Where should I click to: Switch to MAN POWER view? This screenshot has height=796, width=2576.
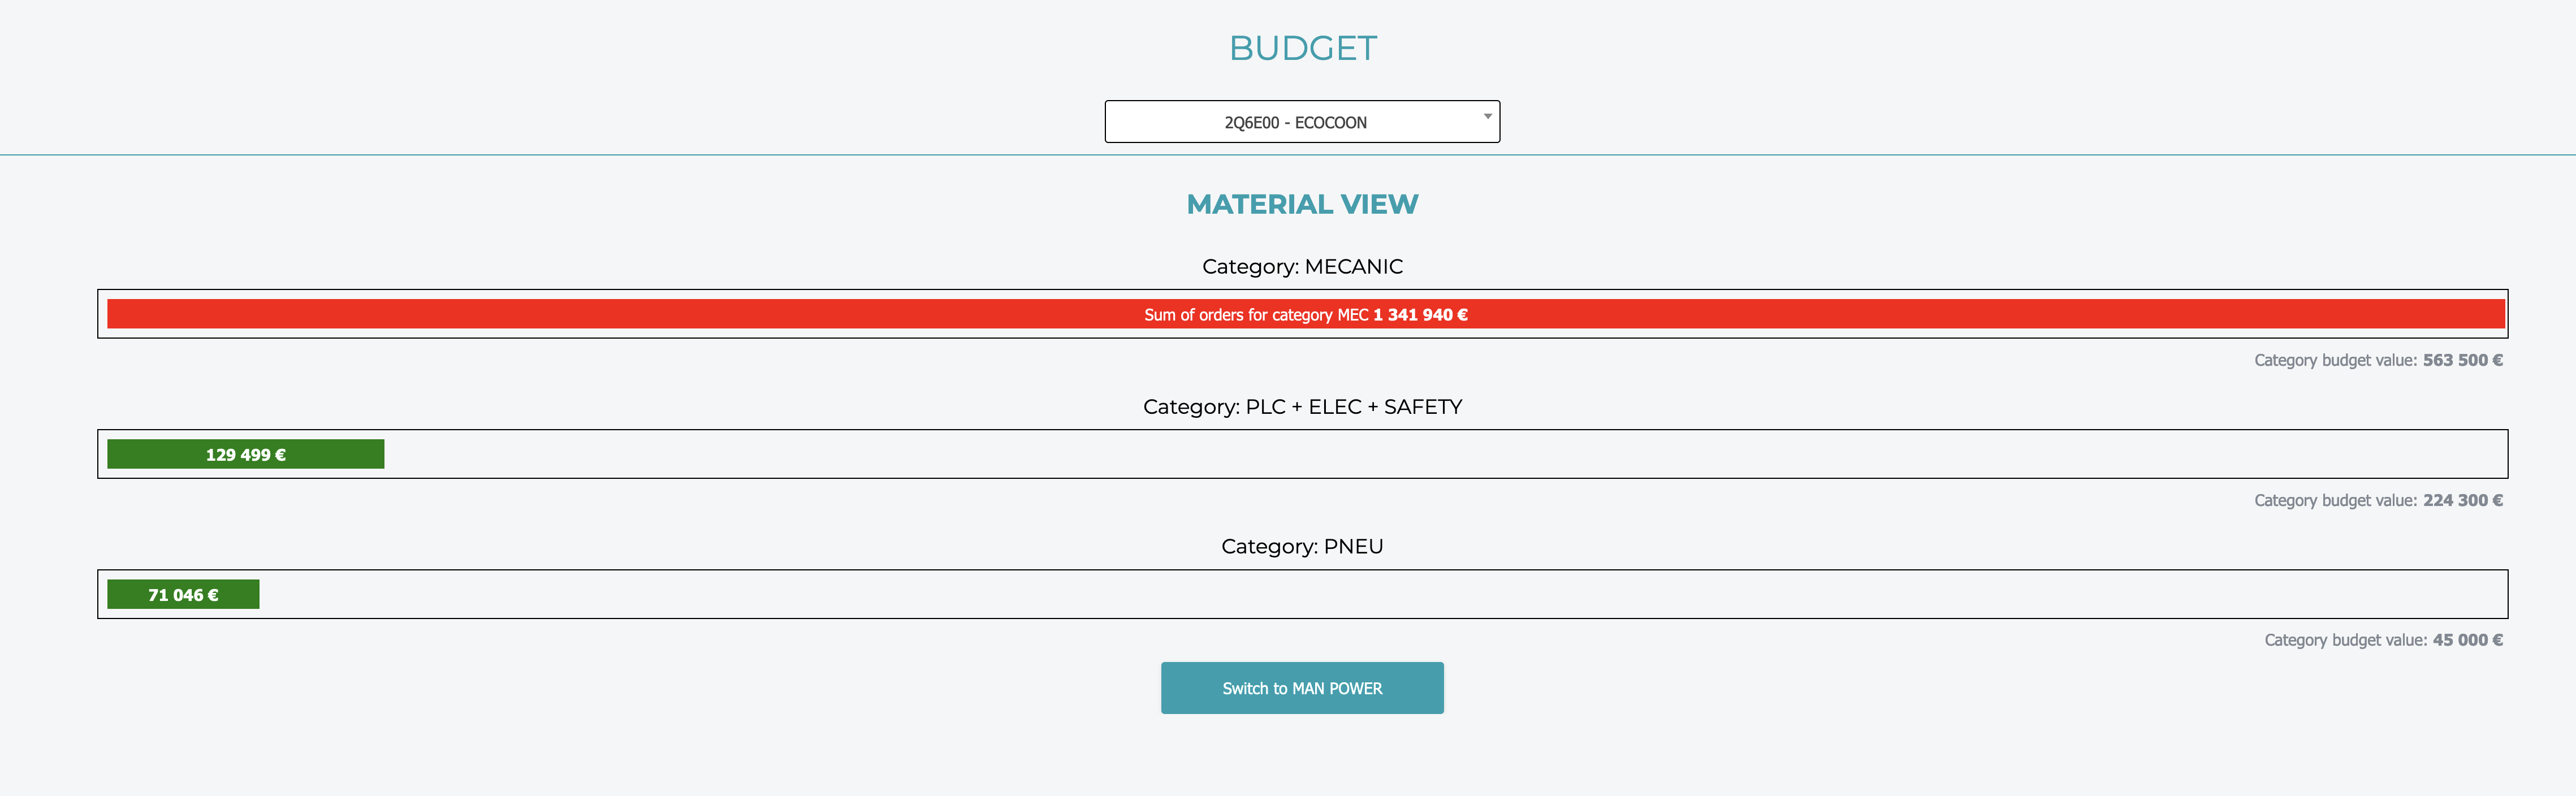(1301, 688)
